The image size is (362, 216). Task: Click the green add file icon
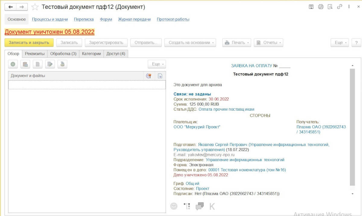pos(14,64)
